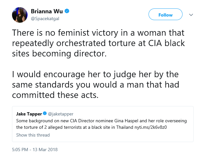Click the 'I would encourage her' paragraph
The width and height of the screenshot is (202, 156).
tap(96, 85)
